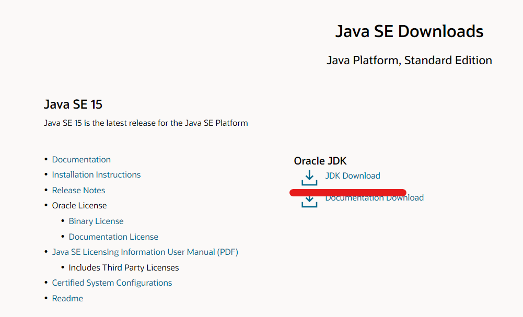Click the 'Includes Third Party Licenses' text
The width and height of the screenshot is (523, 317).
click(x=124, y=268)
